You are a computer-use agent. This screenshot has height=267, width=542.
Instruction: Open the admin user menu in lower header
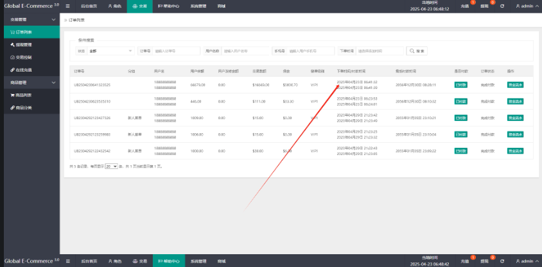[527, 261]
